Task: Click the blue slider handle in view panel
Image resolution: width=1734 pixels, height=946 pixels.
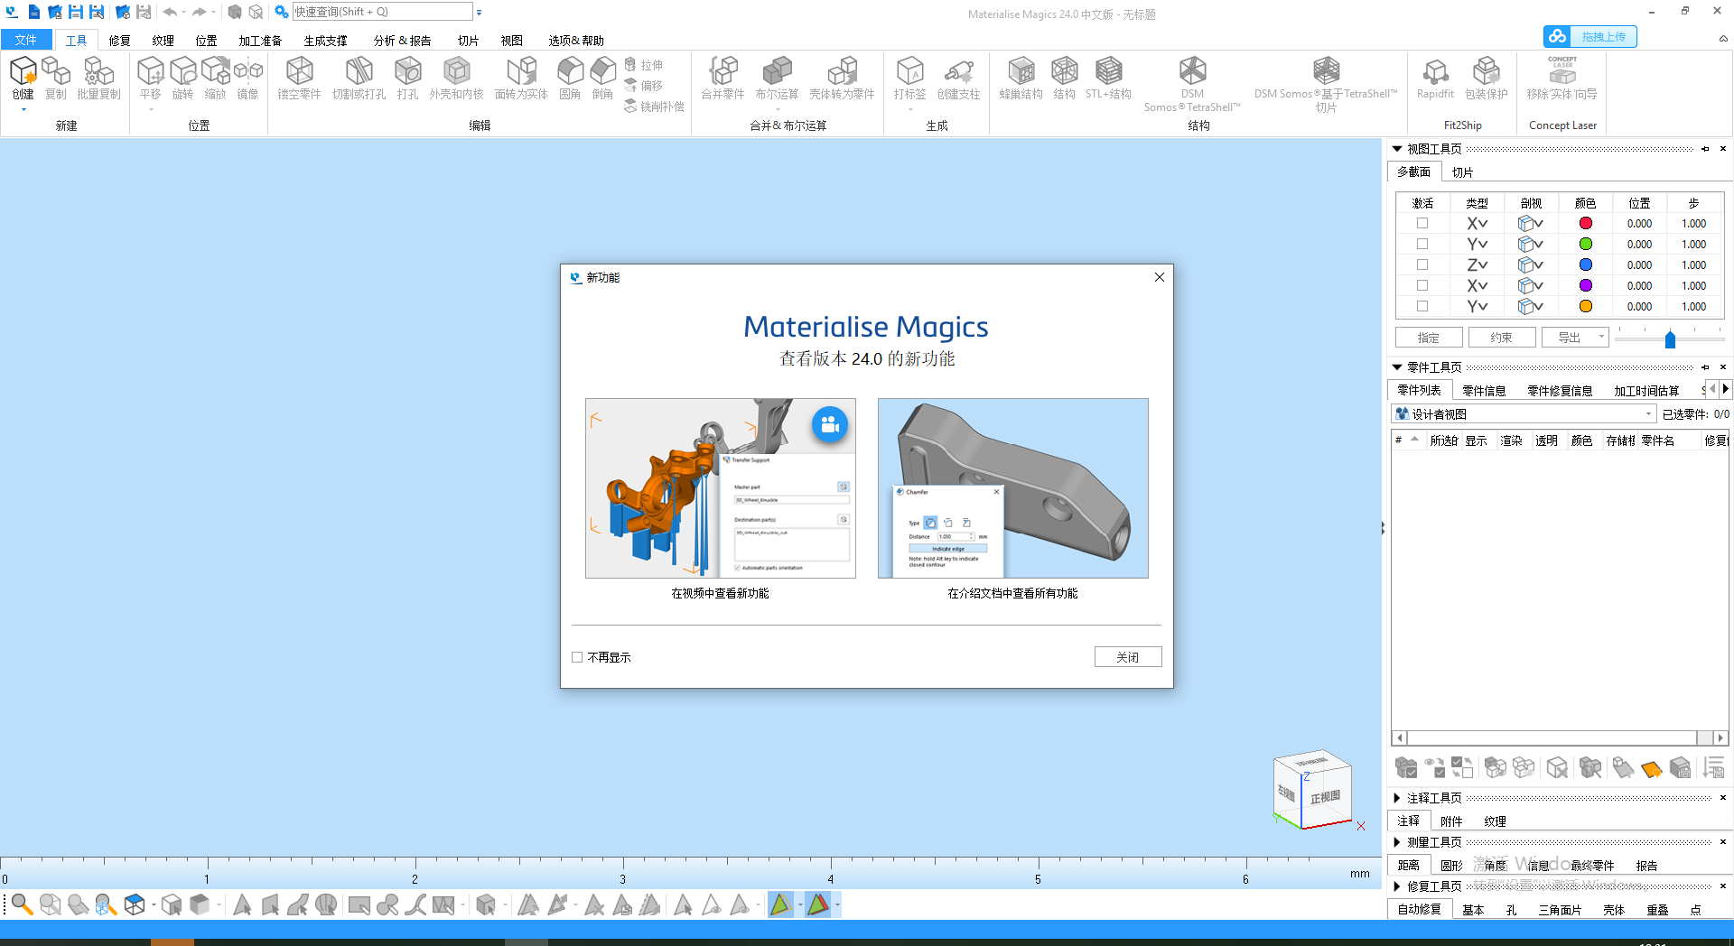Action: pyautogui.click(x=1670, y=339)
